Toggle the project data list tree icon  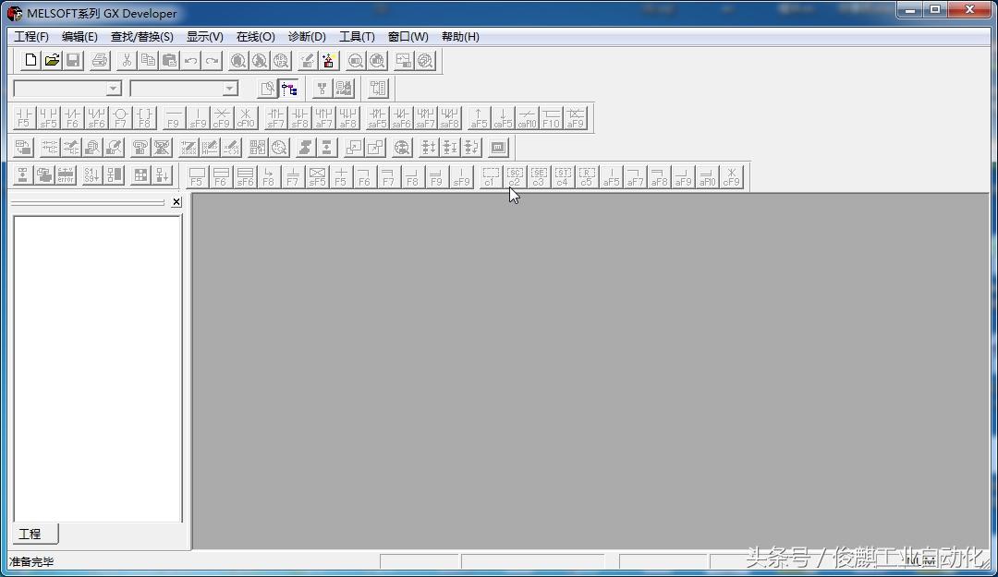[289, 89]
